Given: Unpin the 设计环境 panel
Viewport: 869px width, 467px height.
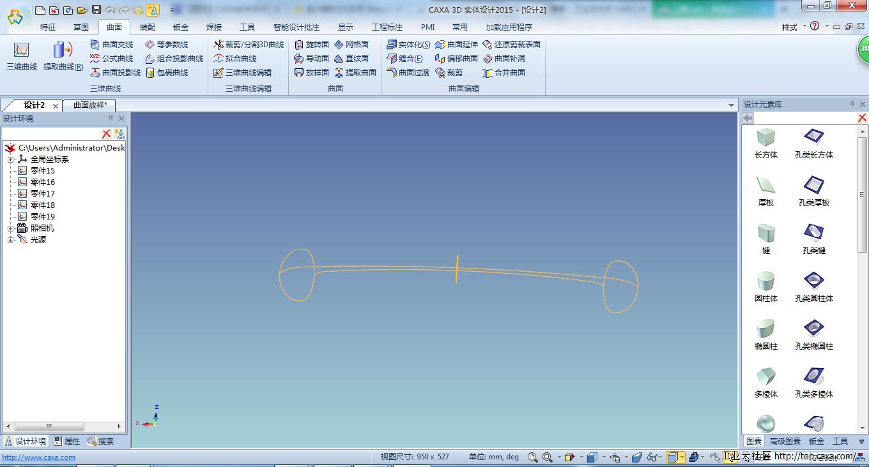Looking at the screenshot, I should tap(112, 118).
